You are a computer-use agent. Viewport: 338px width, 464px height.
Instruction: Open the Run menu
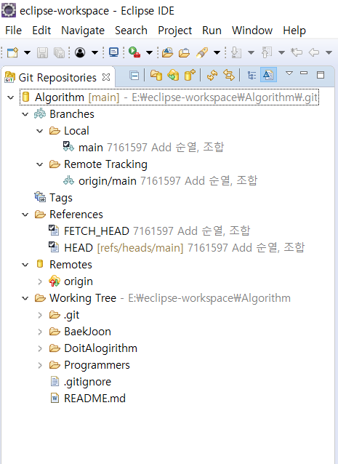click(x=212, y=31)
